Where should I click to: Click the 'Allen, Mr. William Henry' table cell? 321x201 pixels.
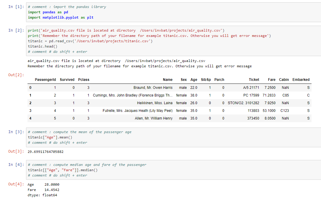[154, 118]
